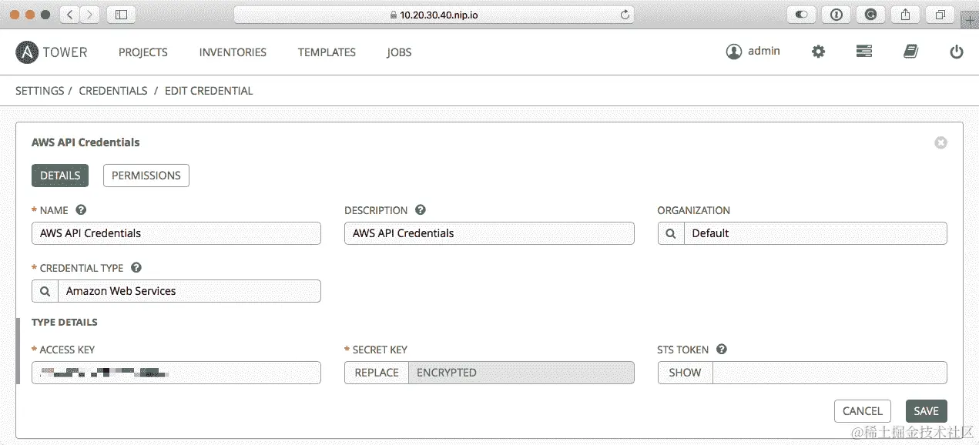Switch to the Details tab
Screen dimensions: 979x445
point(60,176)
